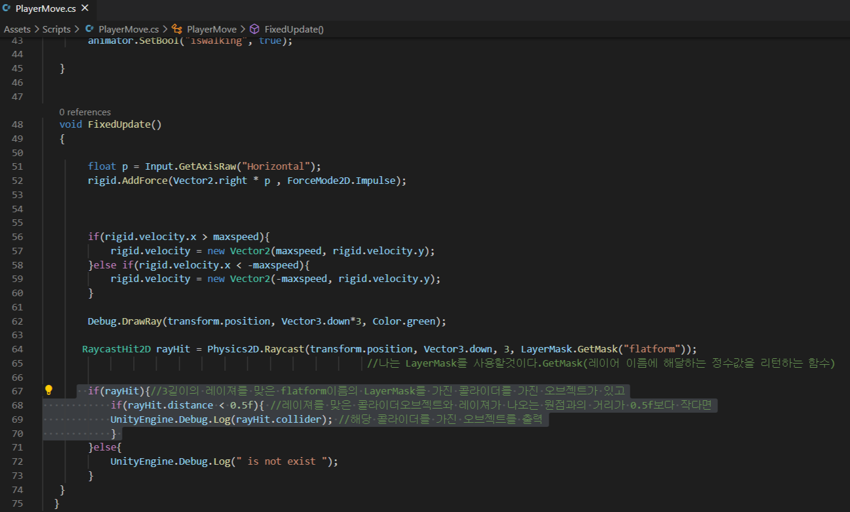This screenshot has height=512, width=850.
Task: Click Vector3.down*3 on line 62
Action: pos(321,321)
